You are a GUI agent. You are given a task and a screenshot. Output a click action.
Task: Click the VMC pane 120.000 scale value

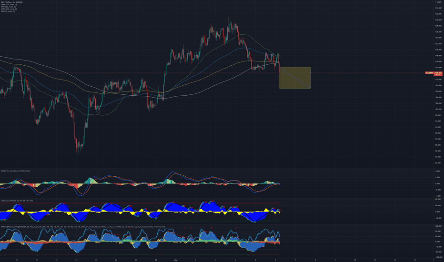coord(438,226)
